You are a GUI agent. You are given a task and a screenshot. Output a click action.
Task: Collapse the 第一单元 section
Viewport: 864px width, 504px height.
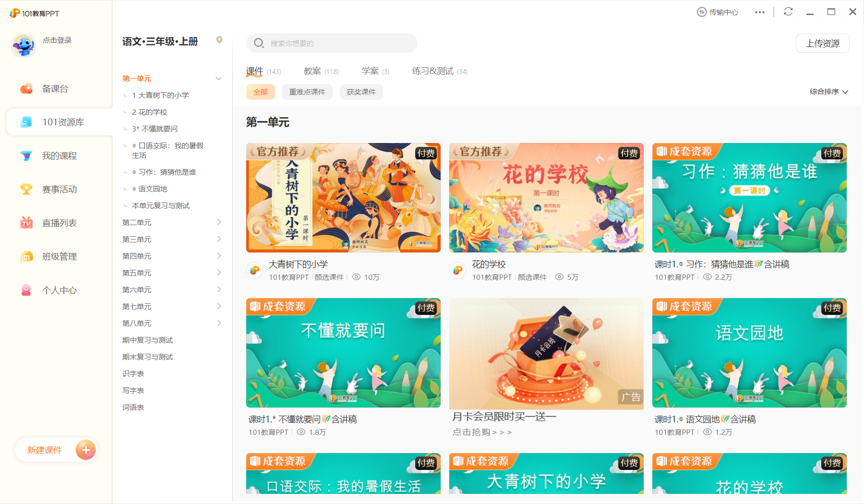(x=219, y=78)
